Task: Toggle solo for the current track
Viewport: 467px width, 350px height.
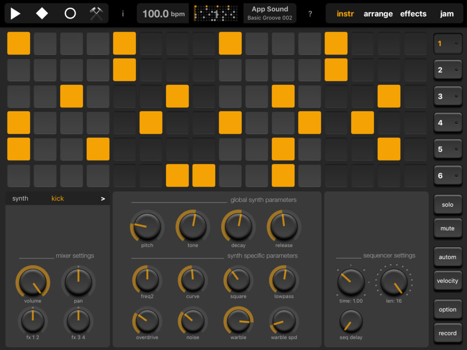Action: (x=447, y=205)
